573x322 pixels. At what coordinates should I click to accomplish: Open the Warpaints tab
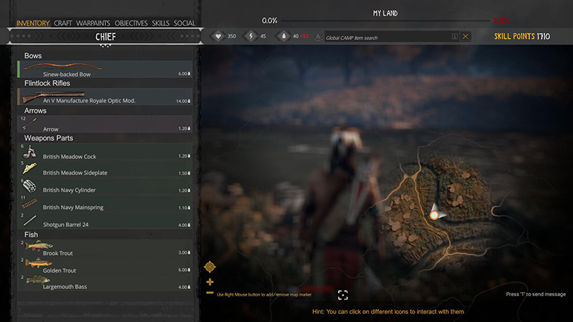[x=93, y=23]
